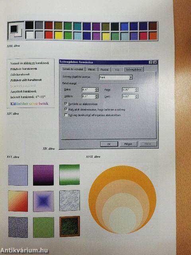Click the grayed-out Kép tab
Viewport: 191px width, 255px height.
(117, 70)
